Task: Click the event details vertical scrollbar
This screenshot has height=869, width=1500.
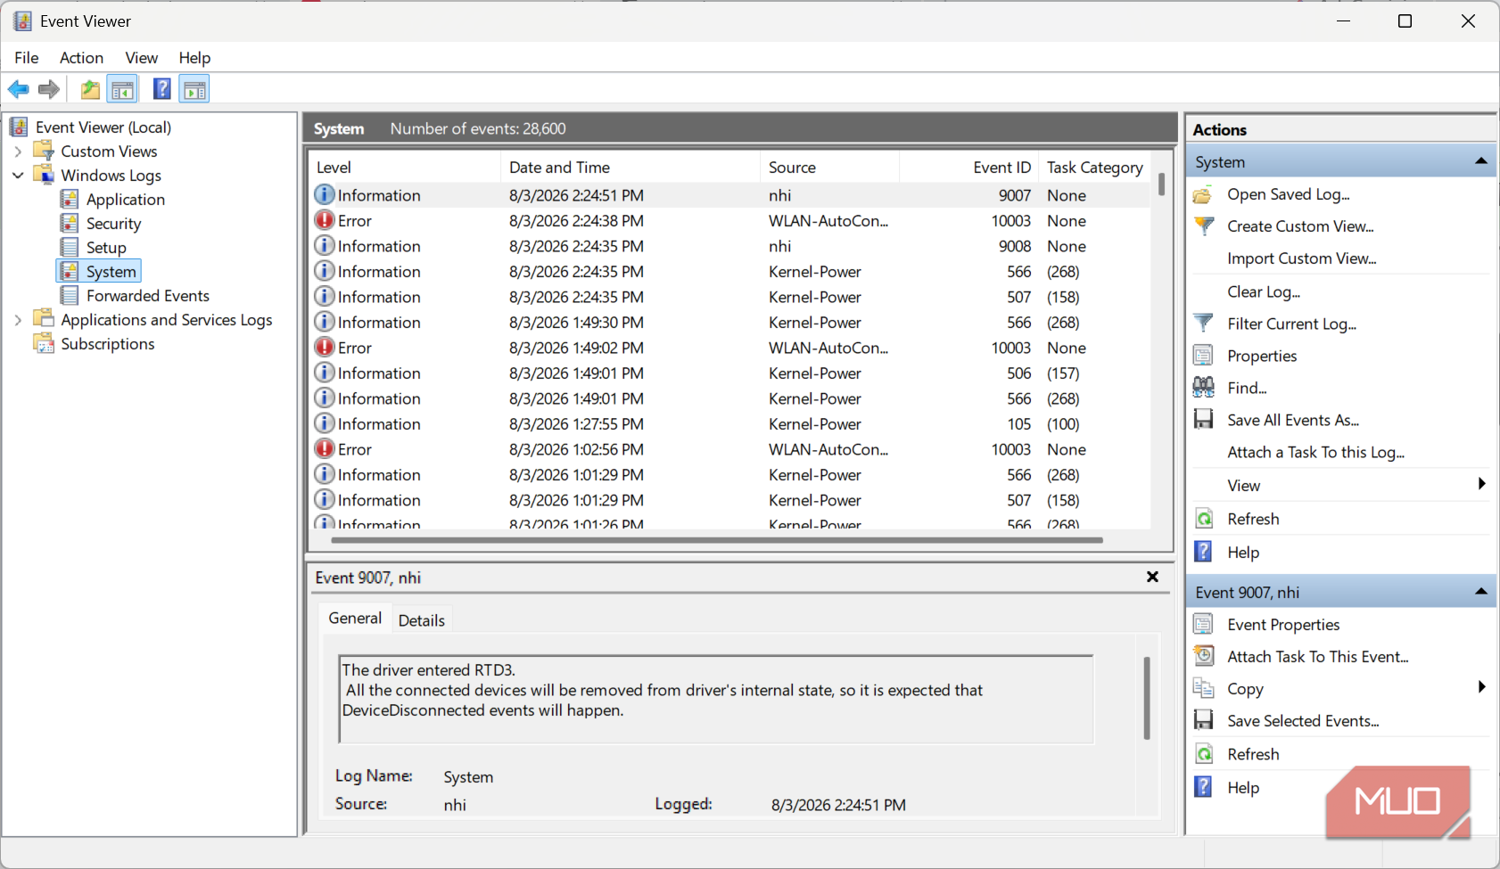Action: (x=1147, y=698)
